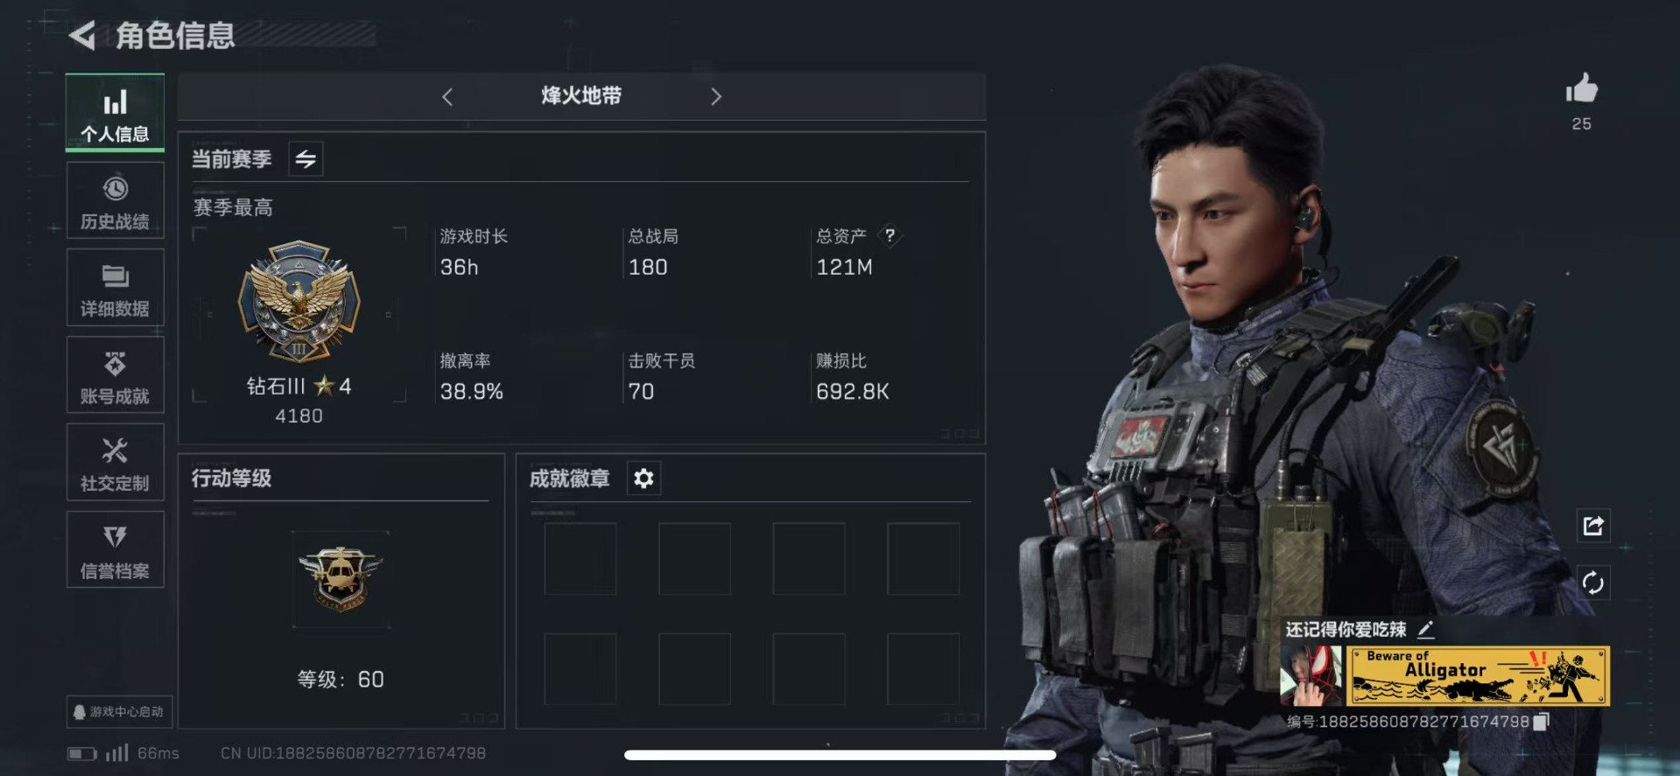Open 成就徽章 settings gear
The image size is (1680, 776).
coord(643,479)
